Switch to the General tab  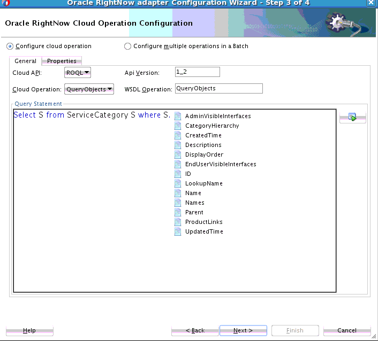[25, 61]
